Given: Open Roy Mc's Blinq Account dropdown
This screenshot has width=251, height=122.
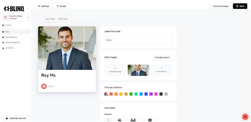Looking at the screenshot, I should pyautogui.click(x=16, y=17).
